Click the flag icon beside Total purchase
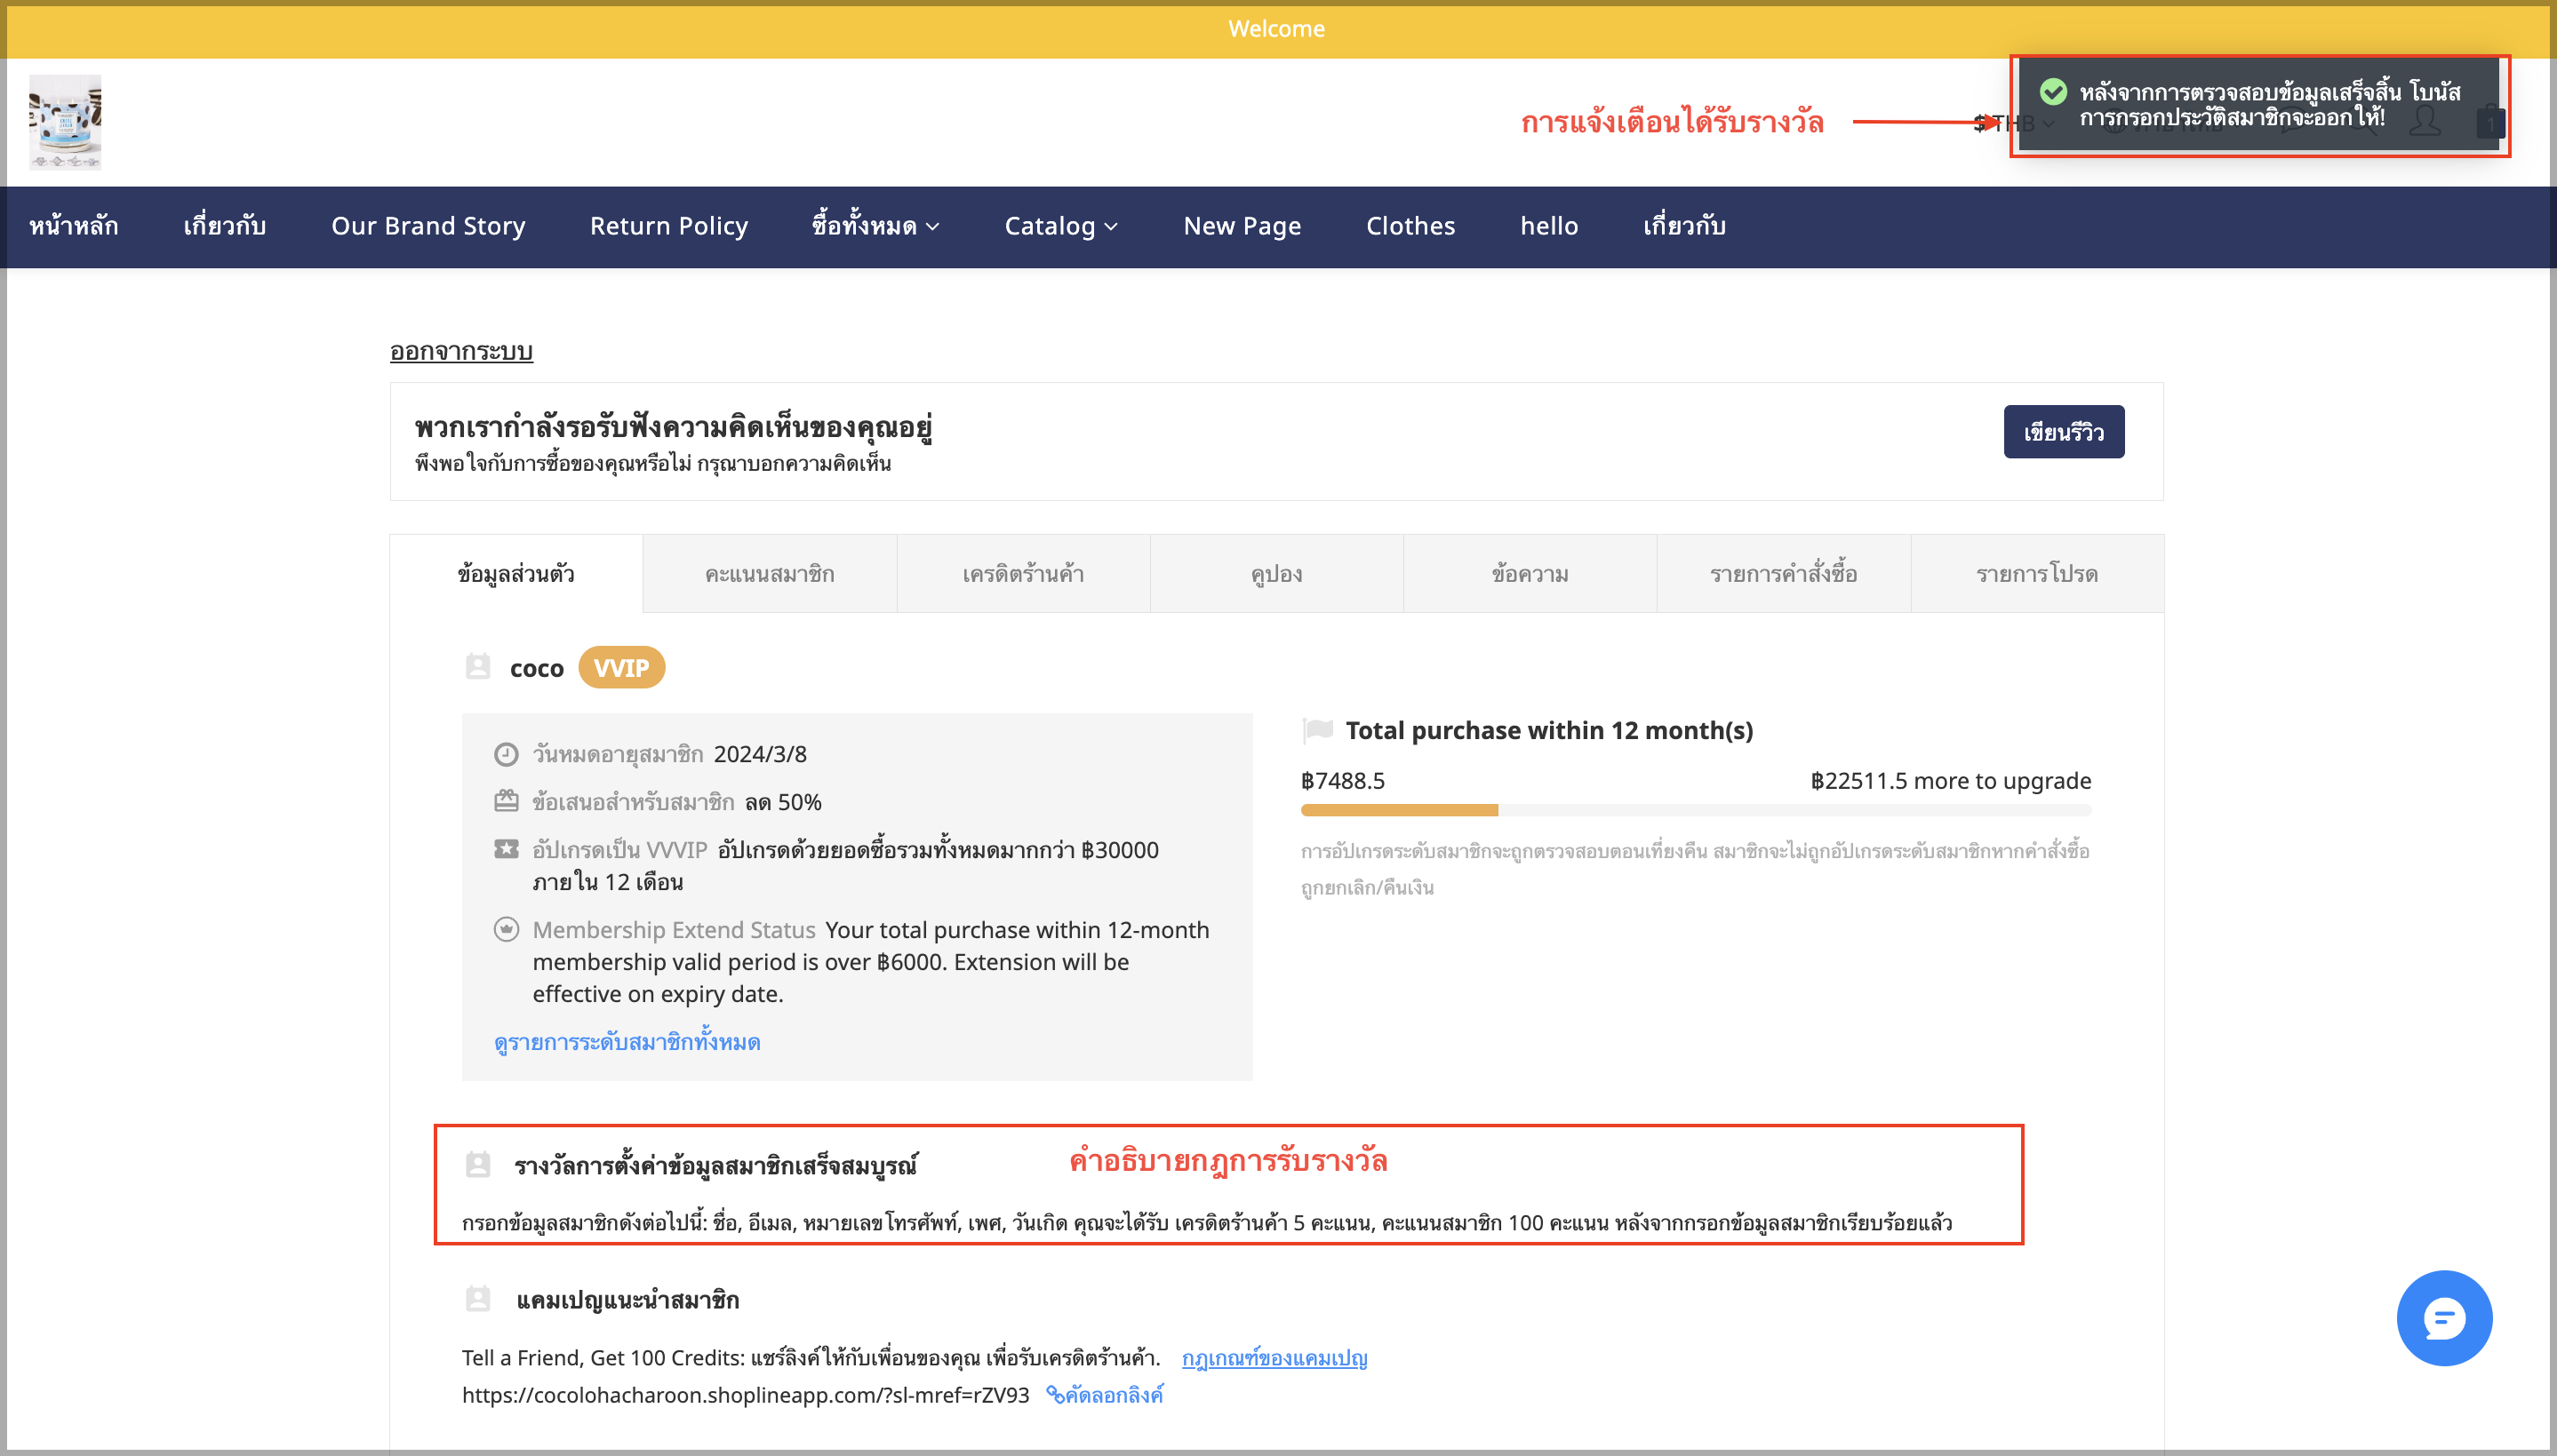The height and width of the screenshot is (1456, 2557). click(x=1317, y=731)
